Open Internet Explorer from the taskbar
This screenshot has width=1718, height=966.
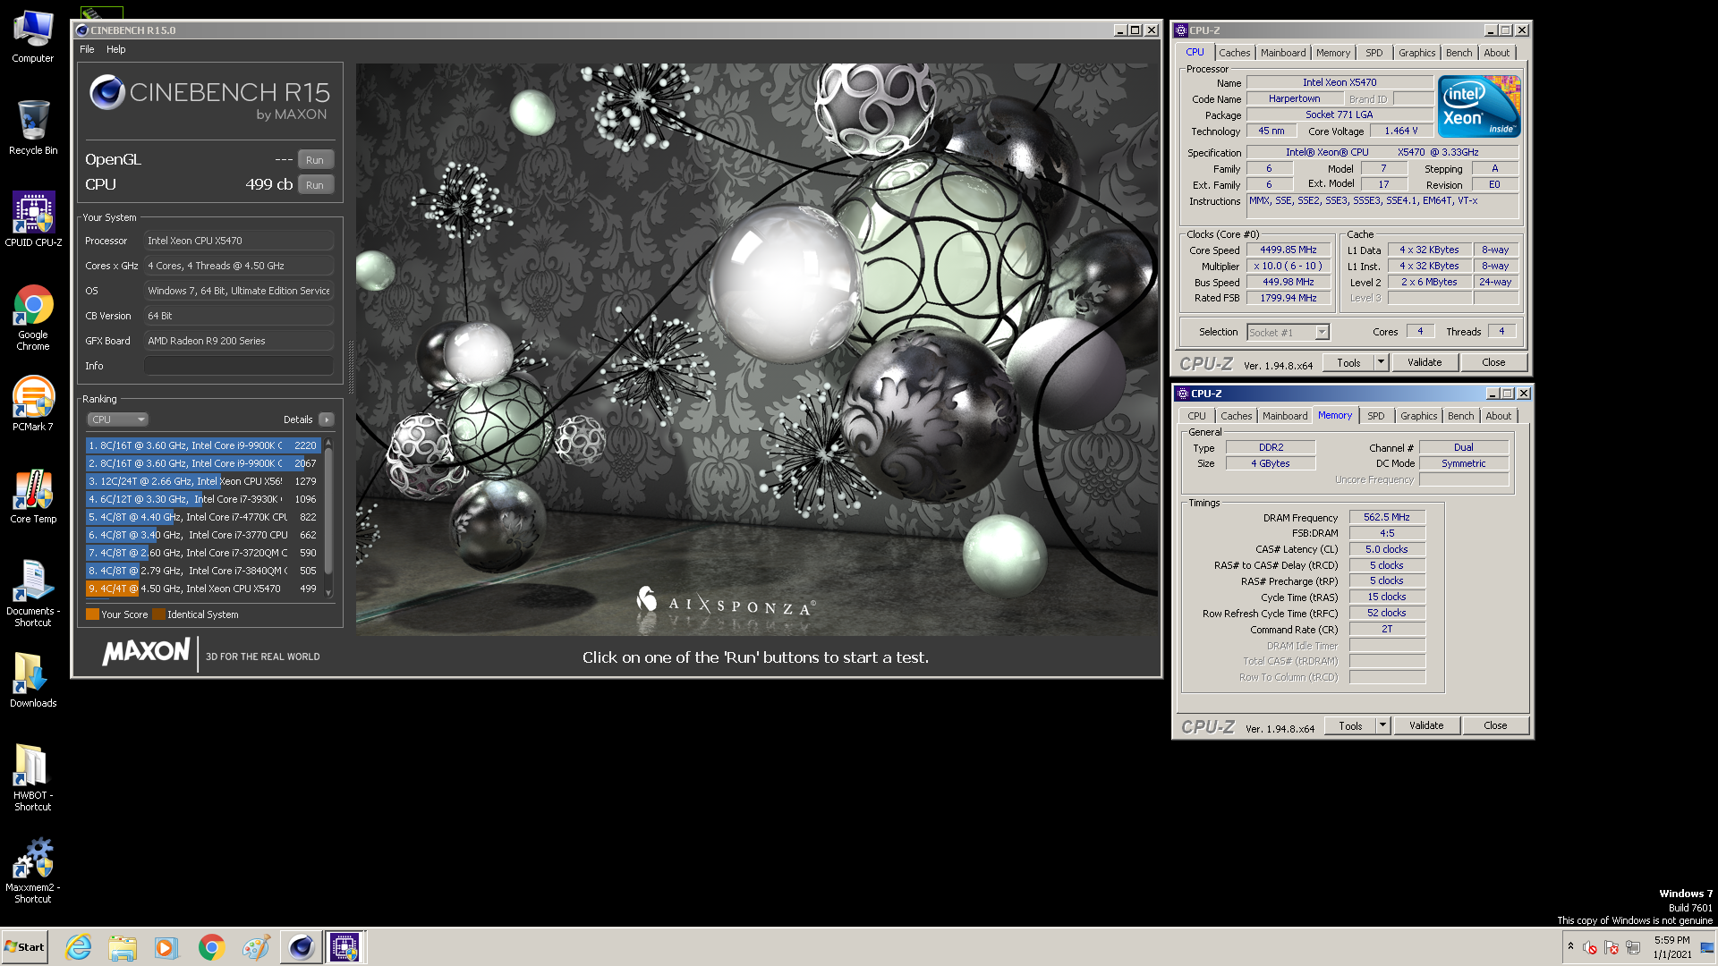[x=79, y=947]
